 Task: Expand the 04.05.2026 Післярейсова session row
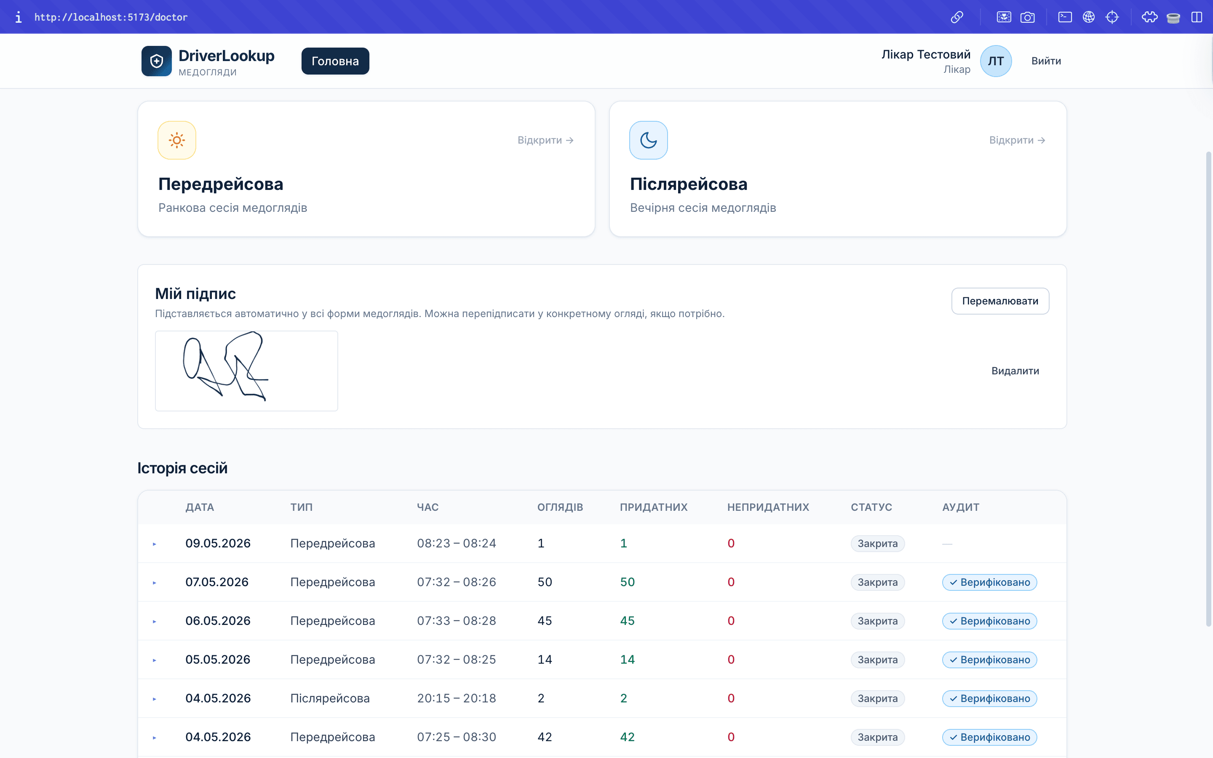pyautogui.click(x=155, y=699)
